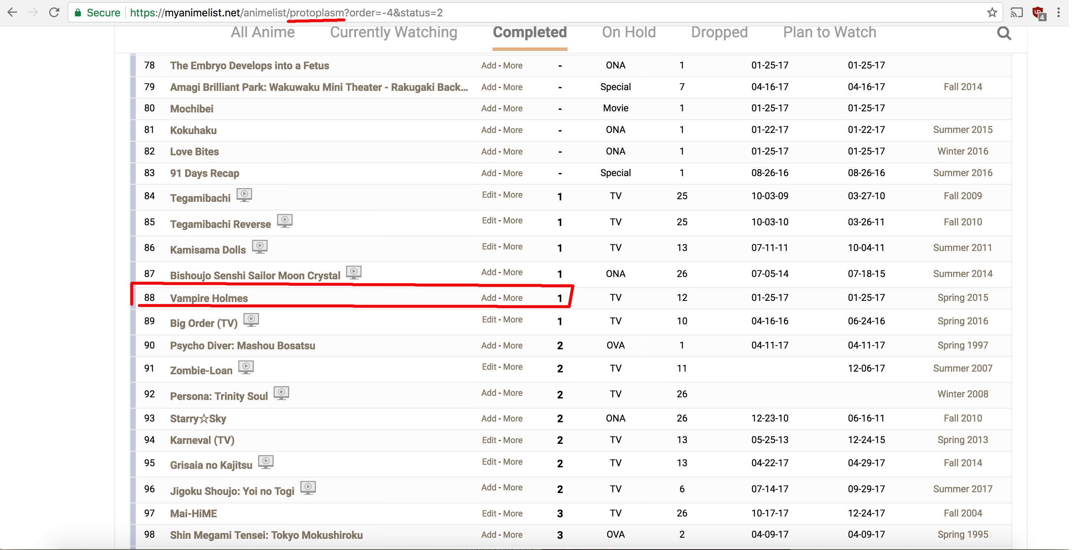1072x550 pixels.
Task: Expand More for 91 Days Recap
Action: click(513, 173)
